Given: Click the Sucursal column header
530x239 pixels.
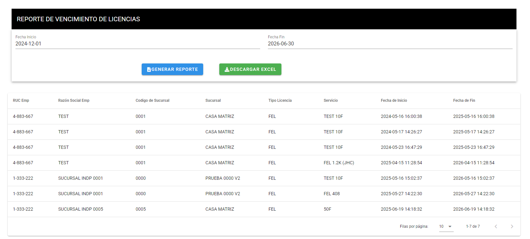Looking at the screenshot, I should click(x=213, y=100).
